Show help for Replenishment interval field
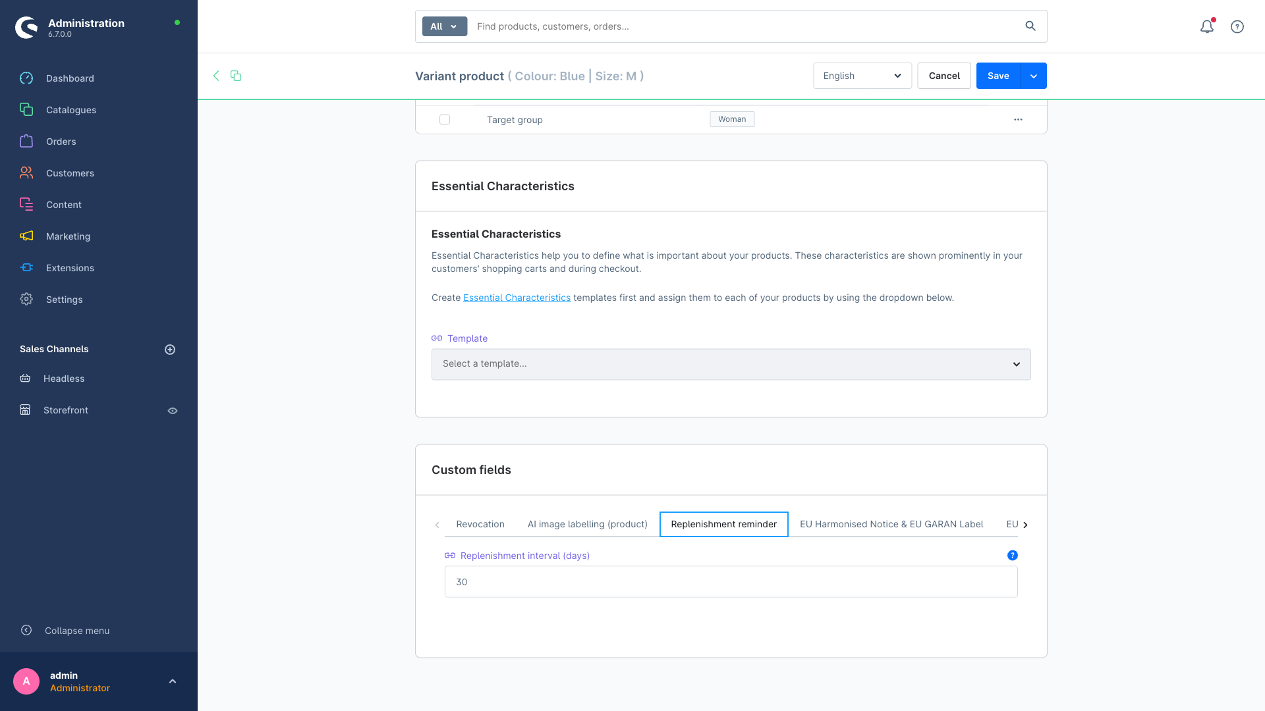 (x=1013, y=556)
